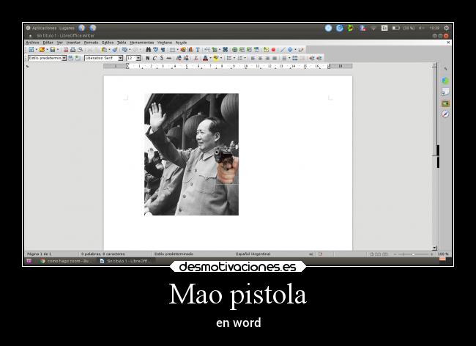Click the Print preview icon
Image resolution: width=476 pixels, height=346 pixels.
[80, 50]
